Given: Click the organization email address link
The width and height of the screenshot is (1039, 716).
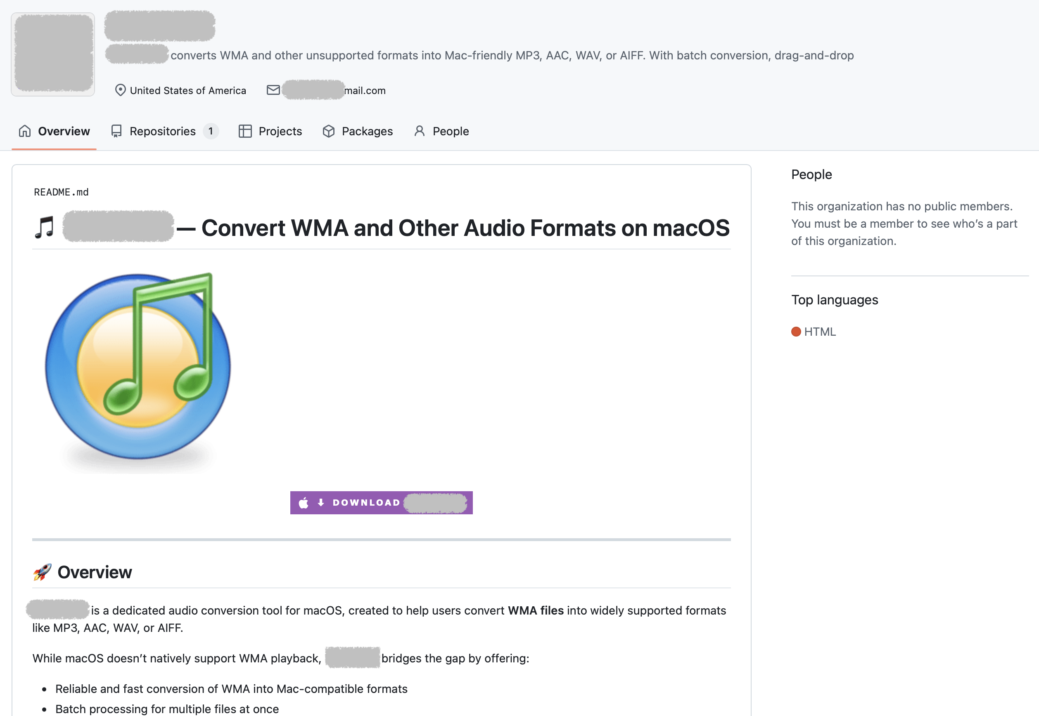Looking at the screenshot, I should point(333,90).
